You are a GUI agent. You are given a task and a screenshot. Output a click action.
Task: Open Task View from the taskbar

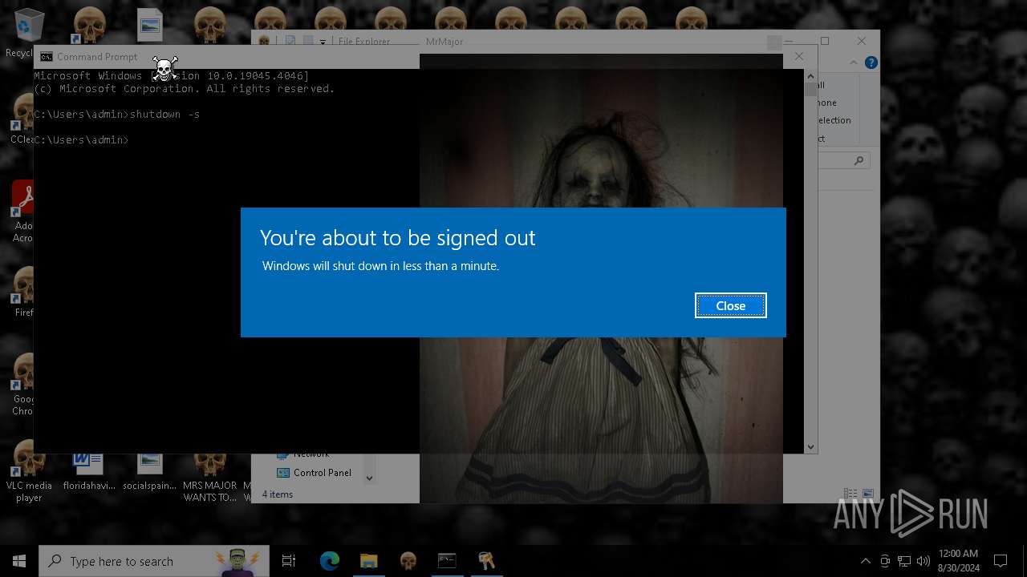click(x=289, y=561)
